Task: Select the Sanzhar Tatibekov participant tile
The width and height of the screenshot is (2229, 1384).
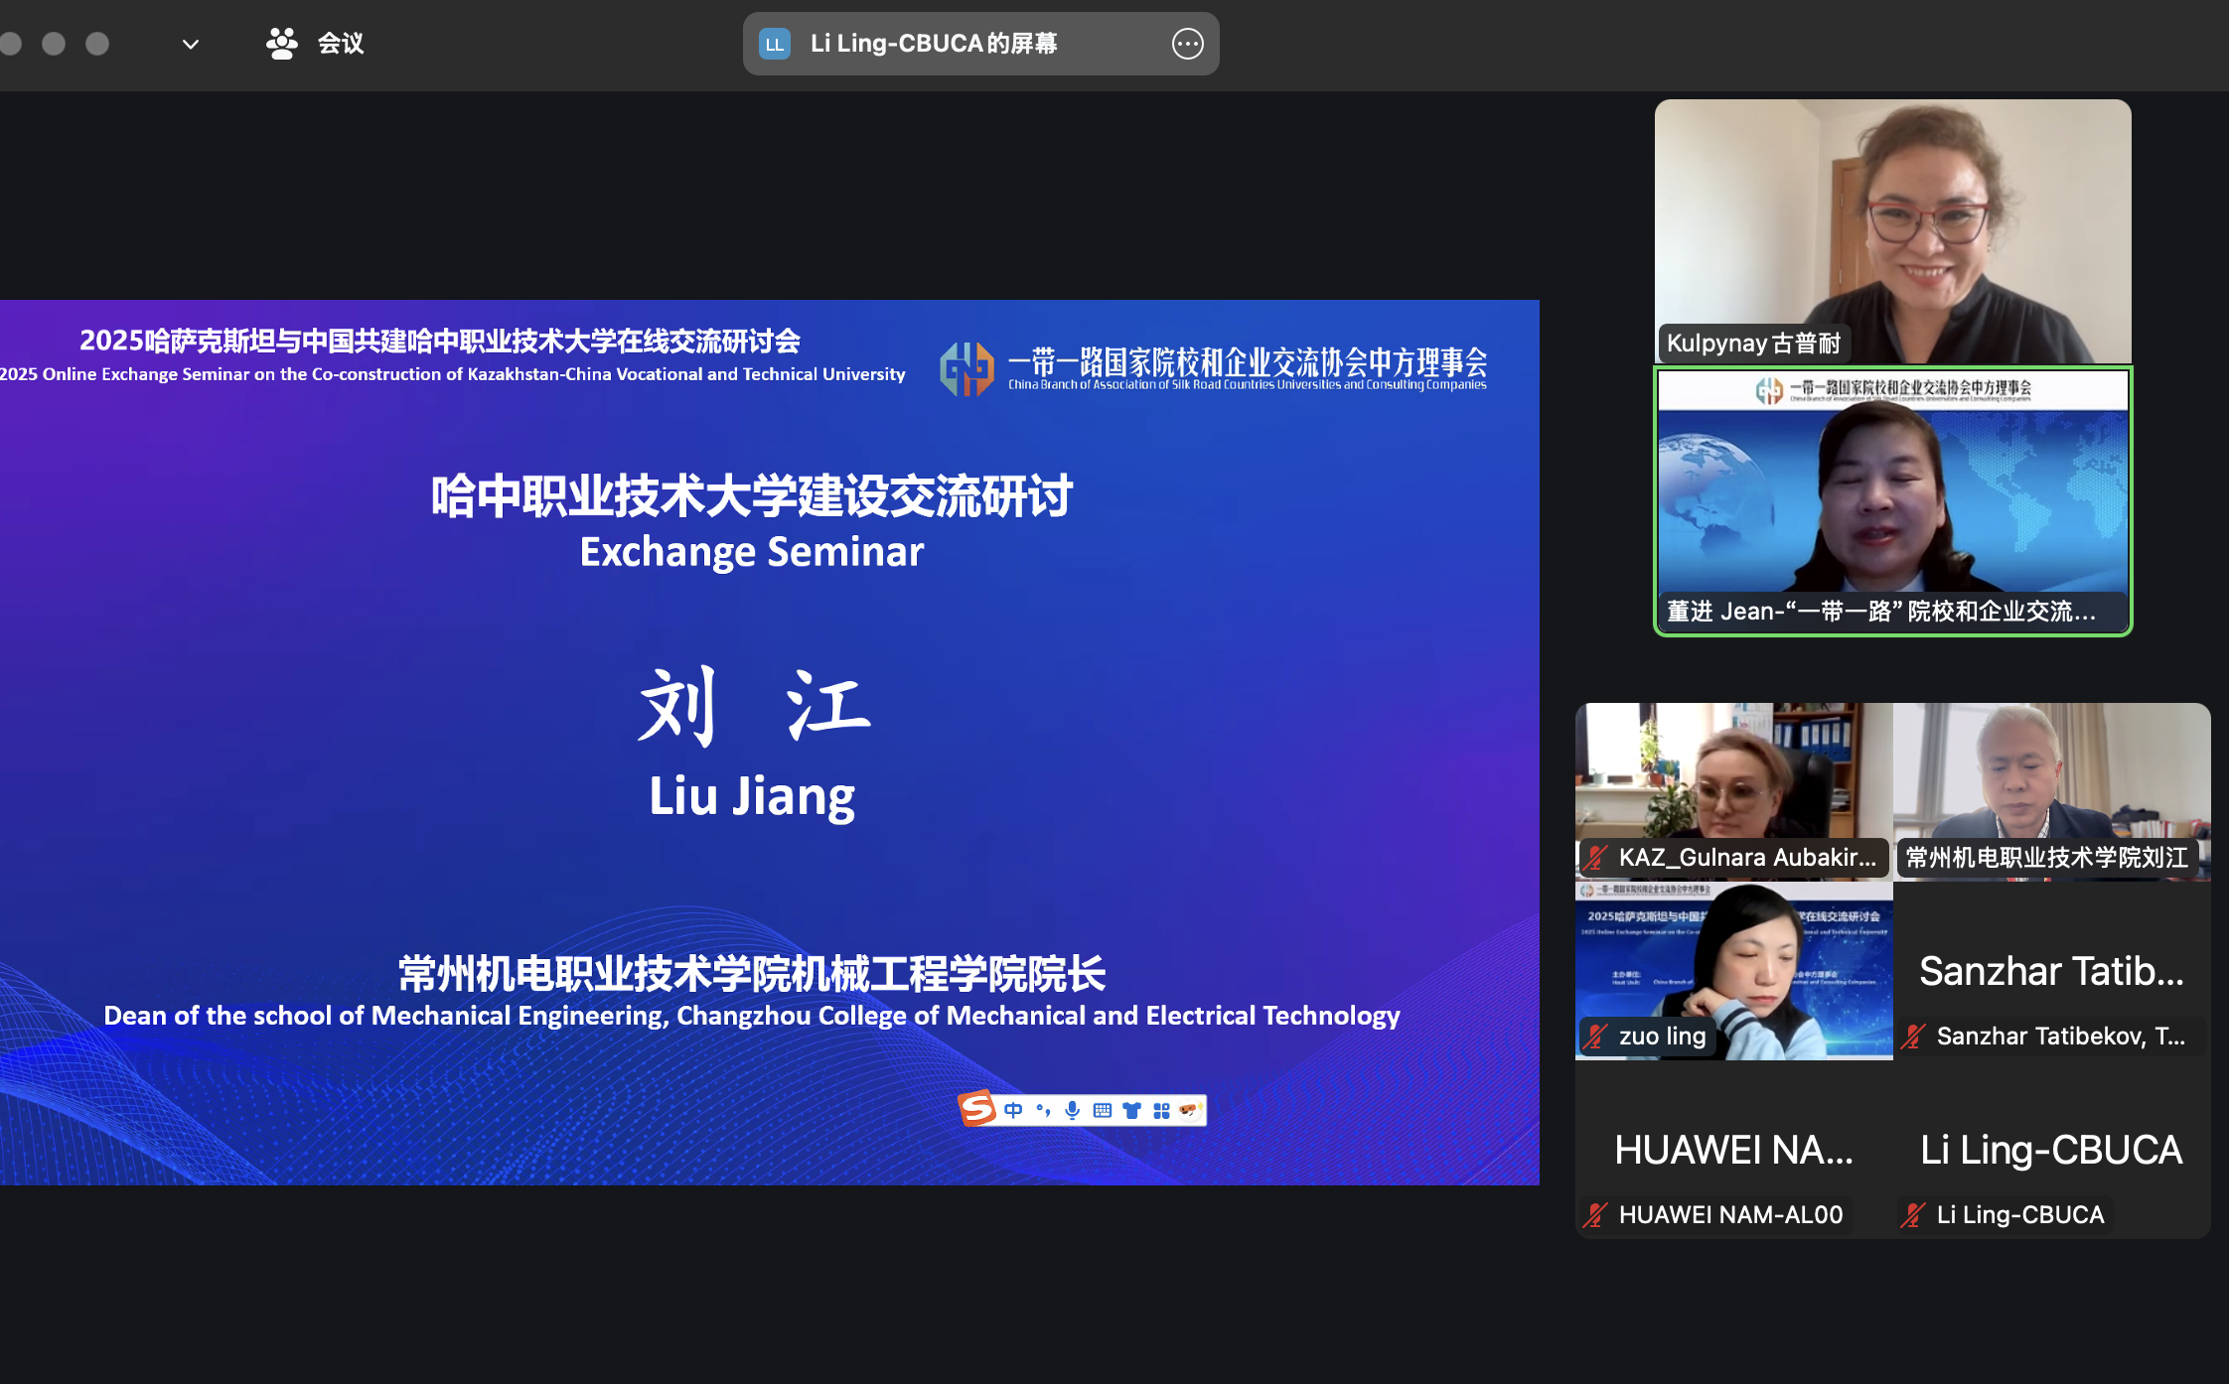Action: tap(2051, 971)
